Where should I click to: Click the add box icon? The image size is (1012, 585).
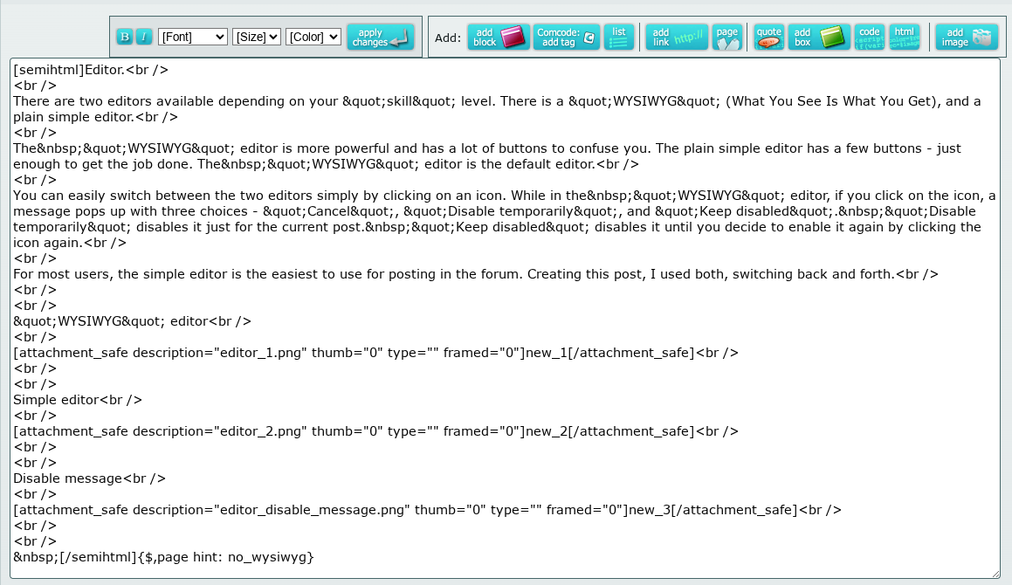click(819, 37)
